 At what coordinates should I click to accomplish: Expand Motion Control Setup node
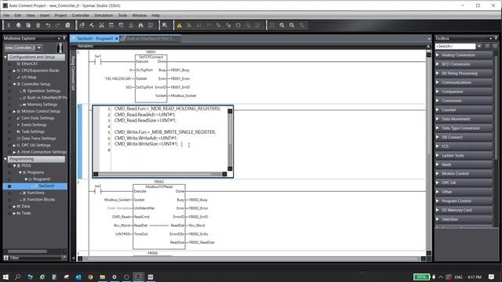tap(14, 111)
